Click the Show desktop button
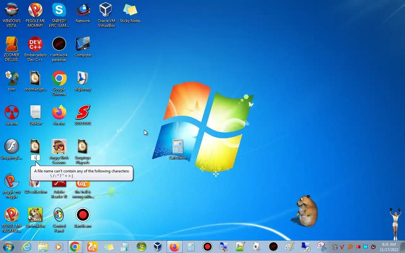This screenshot has height=253, width=405. click(402, 247)
